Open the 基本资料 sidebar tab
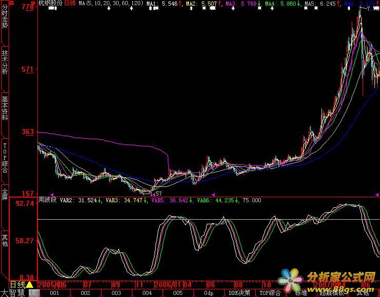 click(x=5, y=108)
